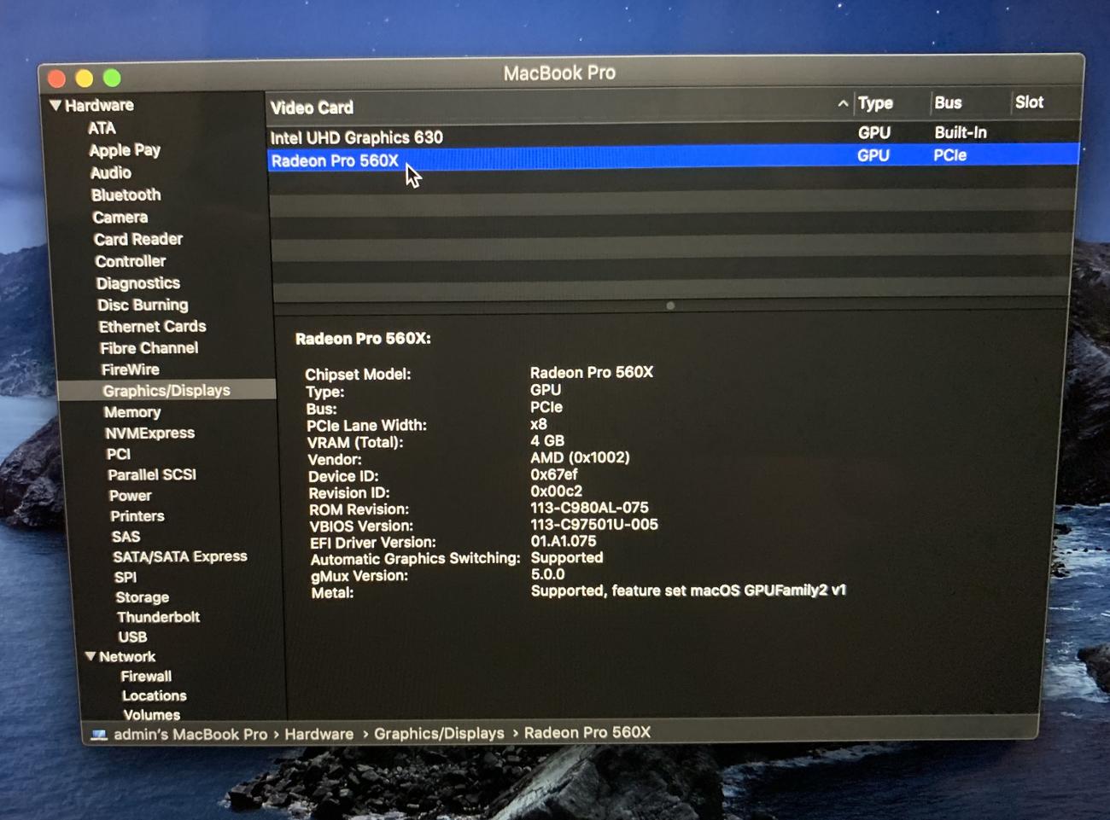
Task: Open Ethernet Cards information
Action: 153,326
